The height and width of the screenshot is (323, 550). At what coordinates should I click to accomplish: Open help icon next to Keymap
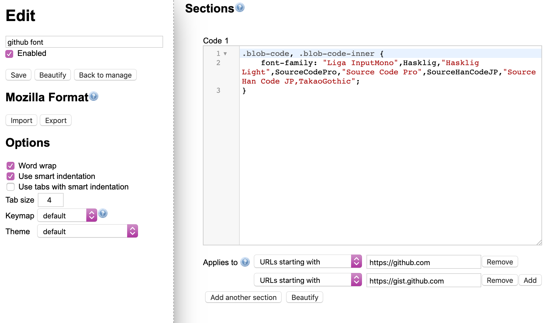coord(103,213)
